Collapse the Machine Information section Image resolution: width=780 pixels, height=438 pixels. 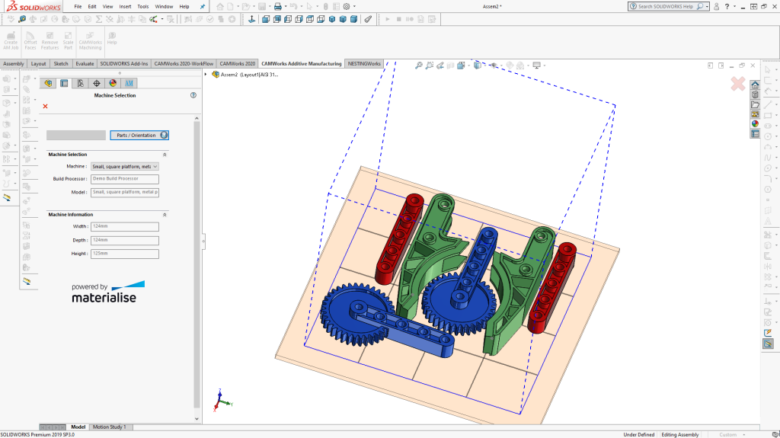[165, 215]
